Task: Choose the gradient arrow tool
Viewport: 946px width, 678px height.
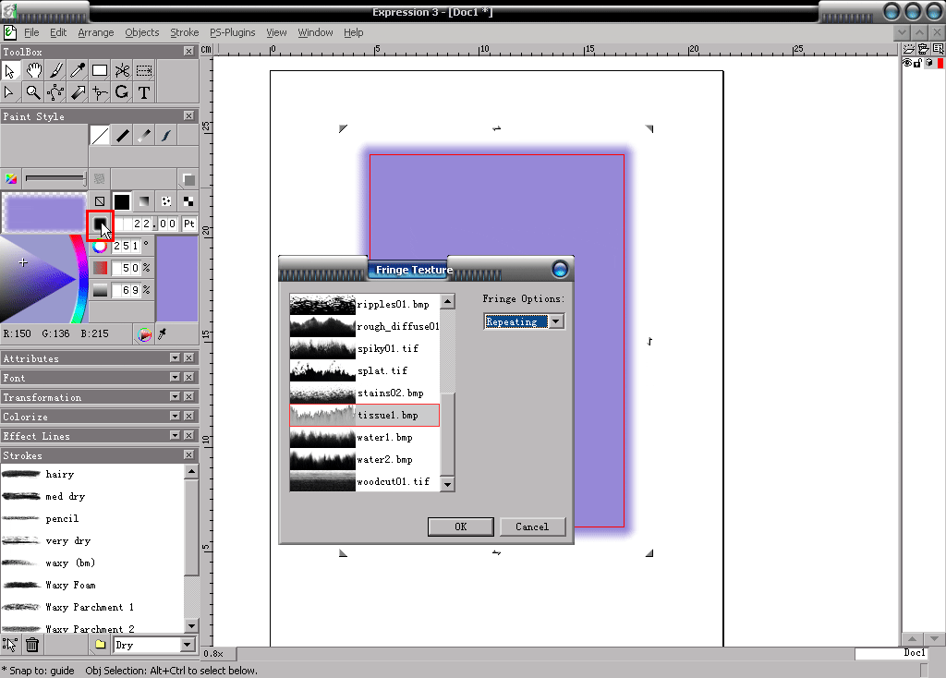Action: (x=78, y=93)
